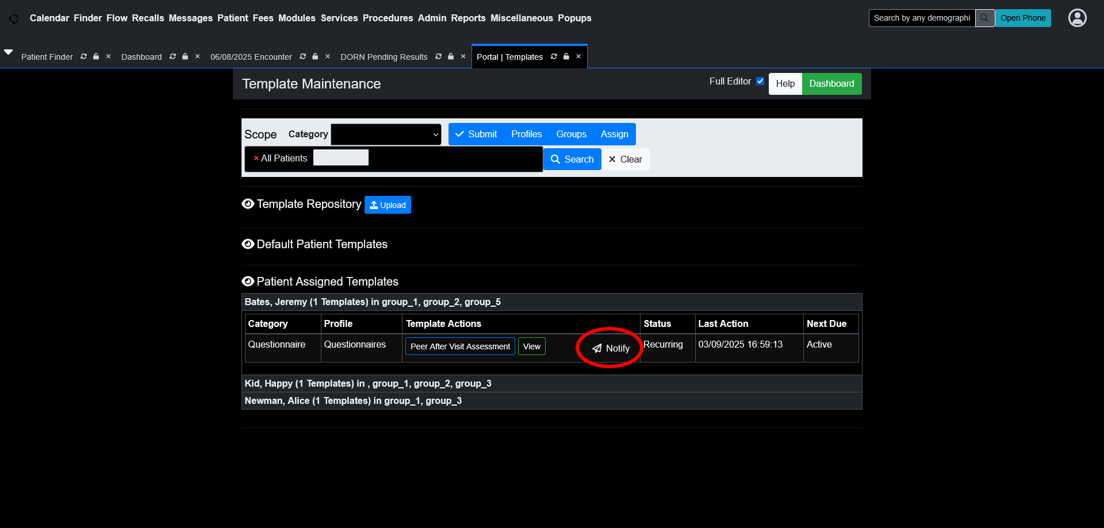Viewport: 1104px width, 528px height.
Task: Open the Category dropdown
Action: [386, 134]
